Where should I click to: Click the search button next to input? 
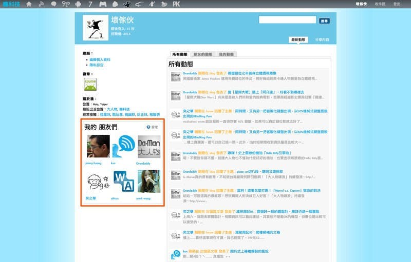click(x=324, y=21)
